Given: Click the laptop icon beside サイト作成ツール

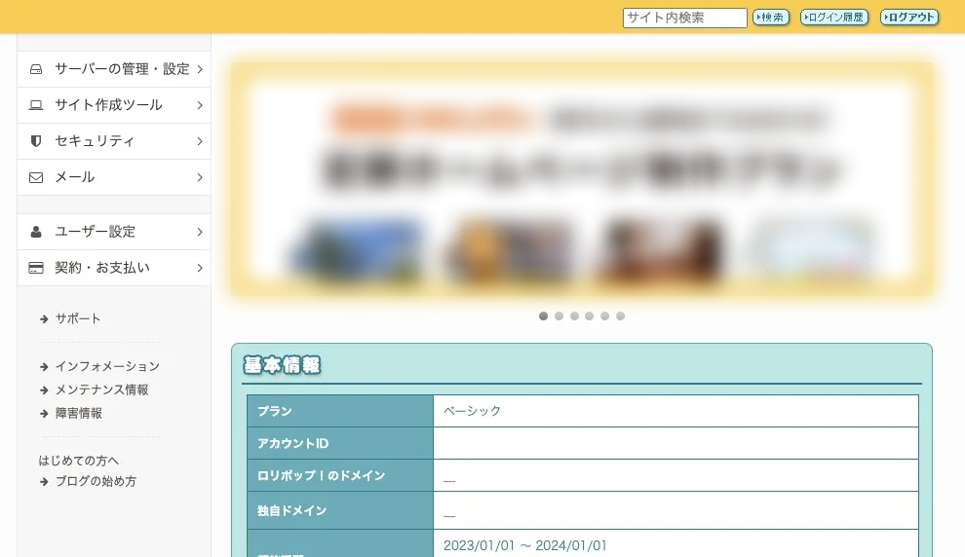Looking at the screenshot, I should coord(36,105).
